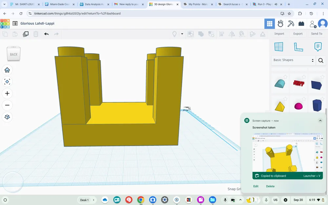
Task: Select the magenta half sphere shape
Action: tap(298, 106)
